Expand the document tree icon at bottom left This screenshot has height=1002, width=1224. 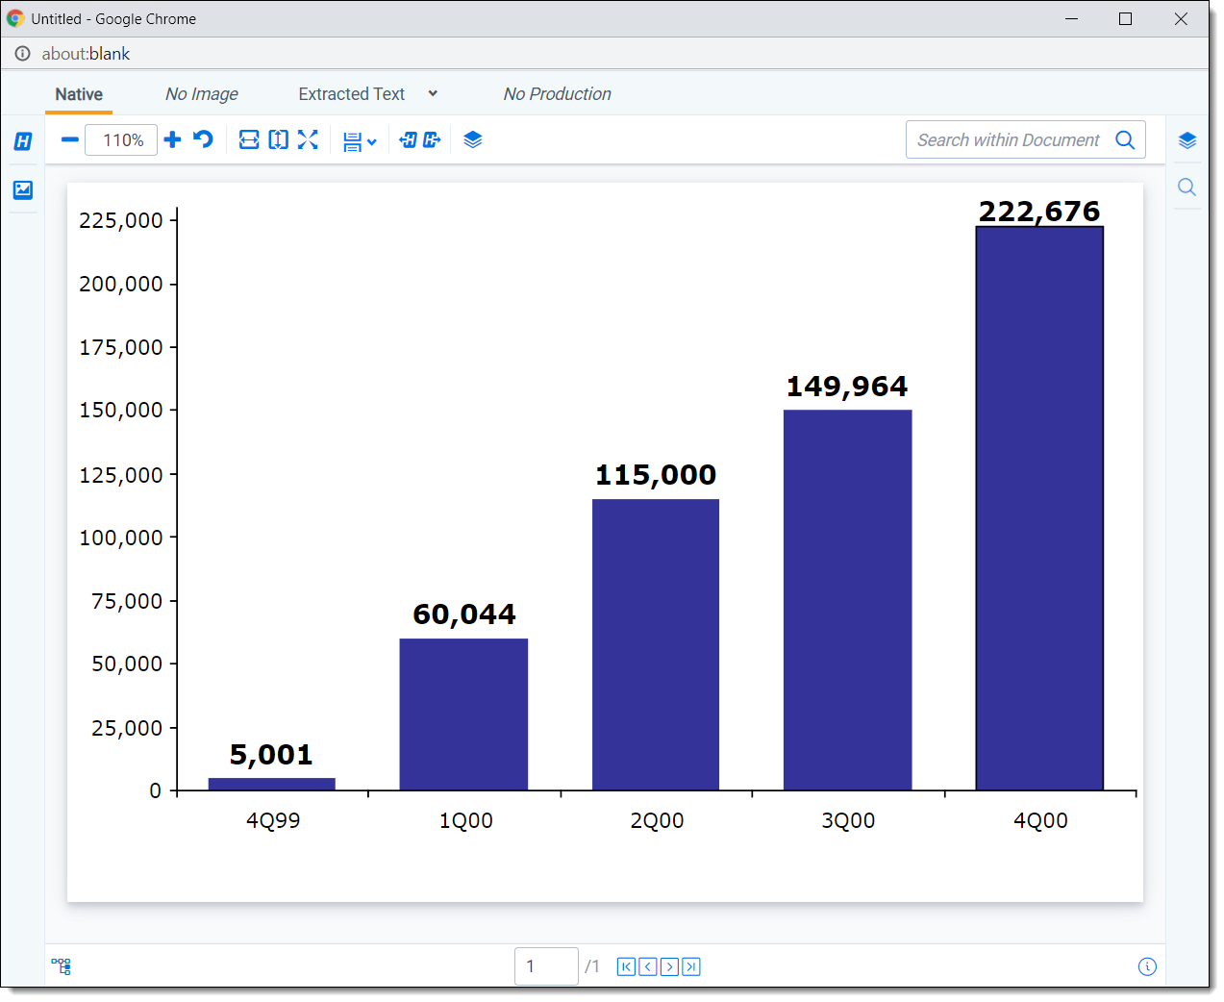[x=62, y=966]
